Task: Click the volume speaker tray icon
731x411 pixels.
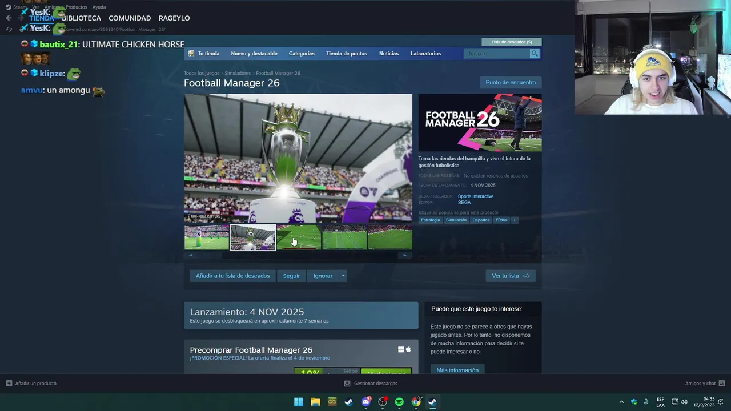Action: click(x=684, y=402)
